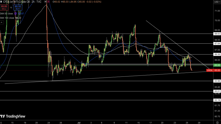Click the 66.56 resistance level price tag

(x=217, y=55)
